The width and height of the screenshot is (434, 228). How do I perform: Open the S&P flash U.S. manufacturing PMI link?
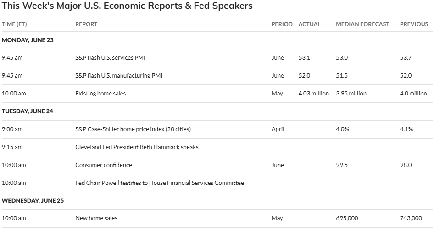click(119, 76)
